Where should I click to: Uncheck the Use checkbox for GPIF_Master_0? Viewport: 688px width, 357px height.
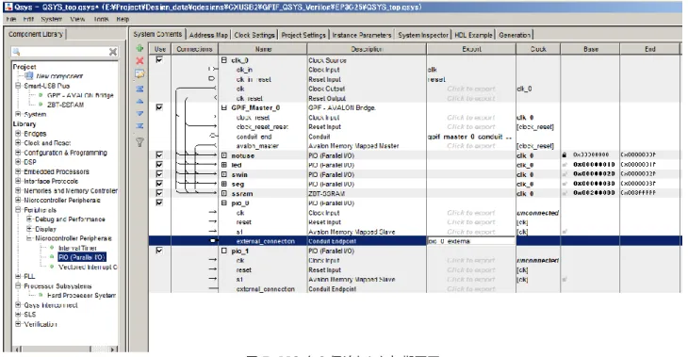[x=159, y=107]
